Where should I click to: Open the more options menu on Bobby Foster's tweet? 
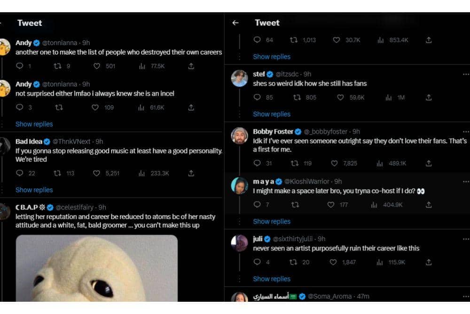466,131
